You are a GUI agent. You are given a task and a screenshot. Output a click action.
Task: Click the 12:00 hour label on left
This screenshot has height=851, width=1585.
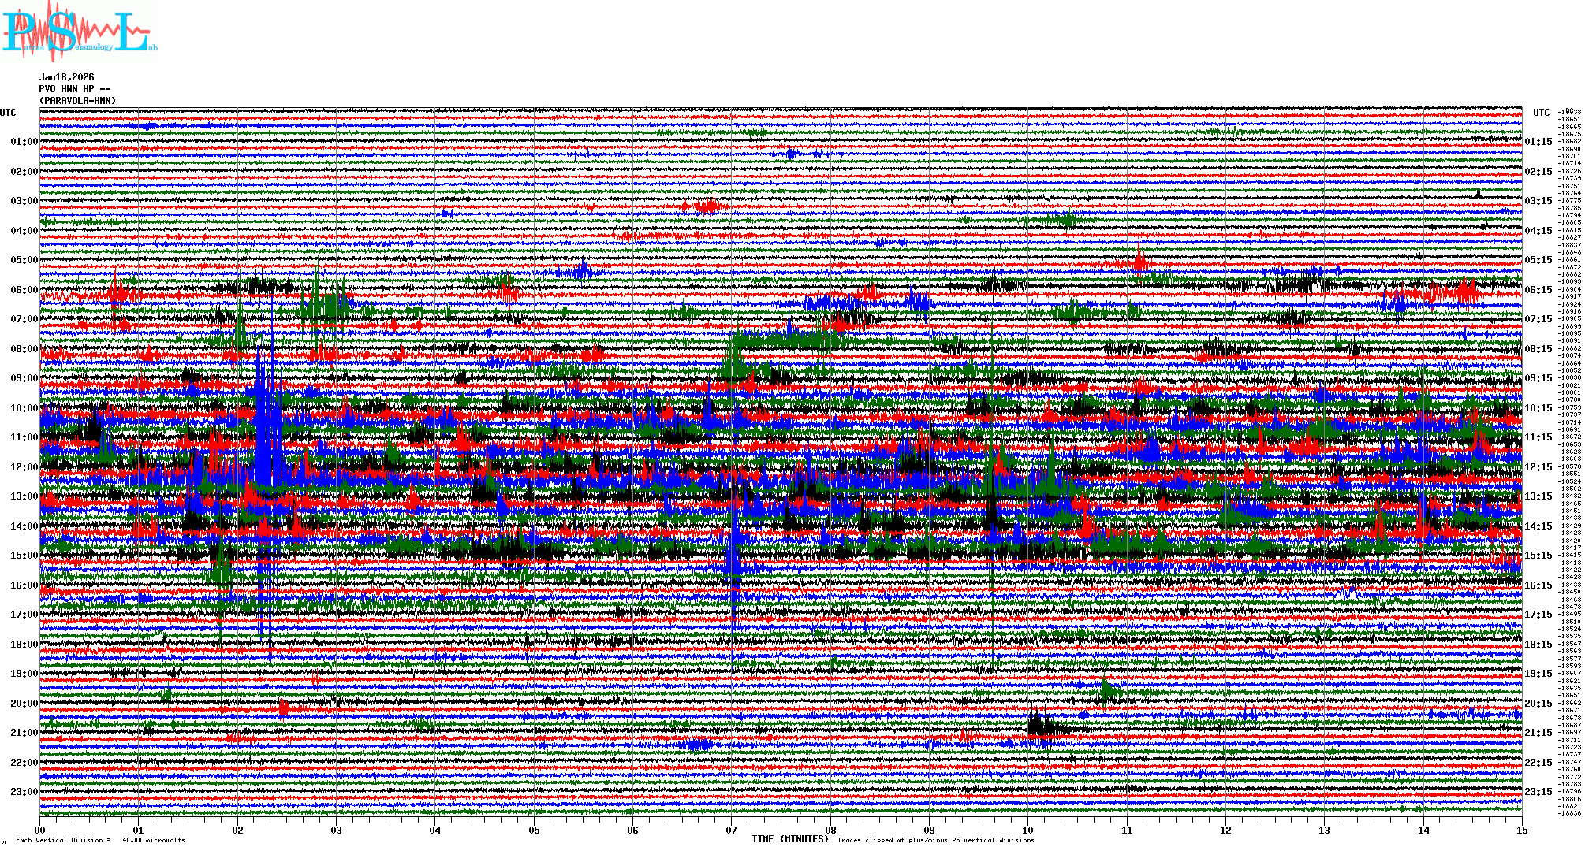click(x=24, y=467)
